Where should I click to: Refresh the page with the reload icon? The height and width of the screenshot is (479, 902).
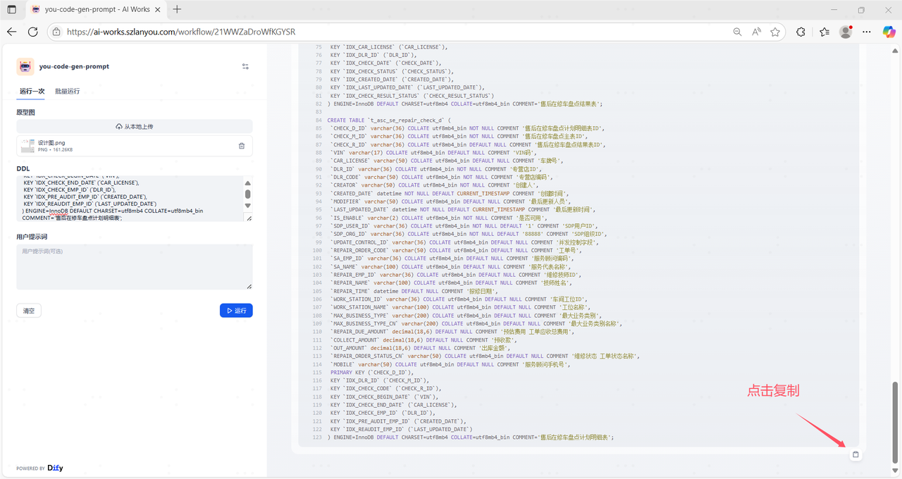tap(33, 32)
